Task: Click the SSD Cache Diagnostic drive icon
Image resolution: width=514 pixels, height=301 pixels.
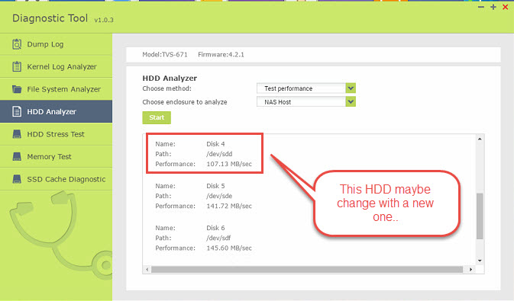Action: 17,179
